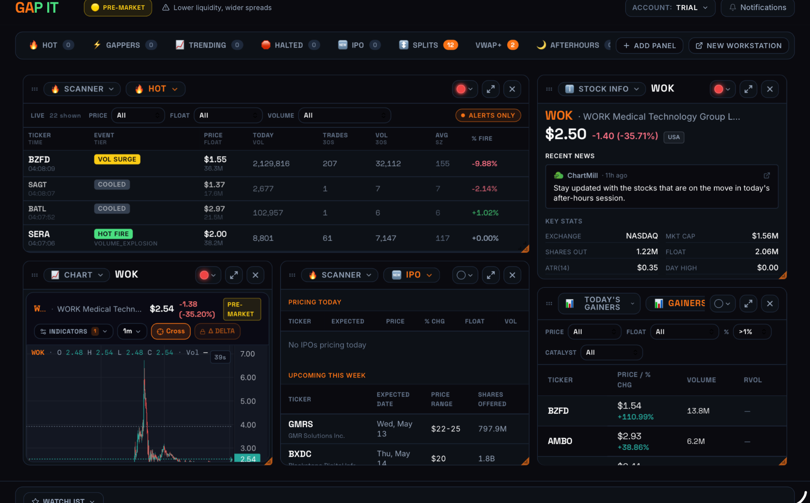Toggle the Cross crosshair button
This screenshot has height=503, width=810.
171,331
